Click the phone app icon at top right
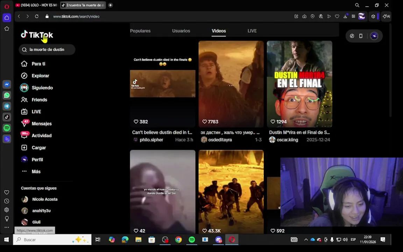This screenshot has height=252, width=403. 361,36
